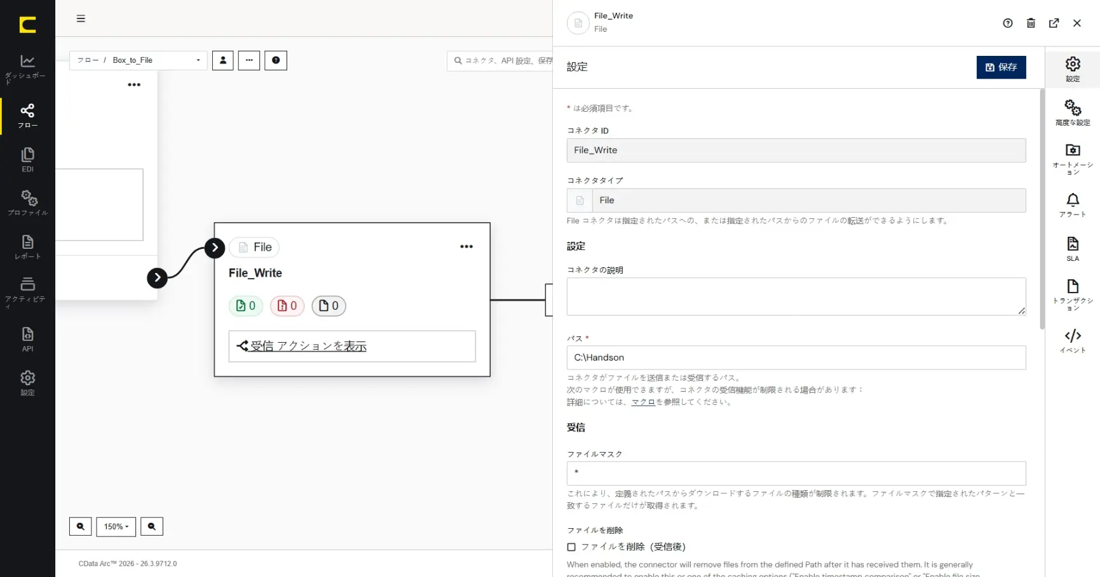This screenshot has height=577, width=1100.
Task: Click the trash delete icon in panel header
Action: 1031,23
